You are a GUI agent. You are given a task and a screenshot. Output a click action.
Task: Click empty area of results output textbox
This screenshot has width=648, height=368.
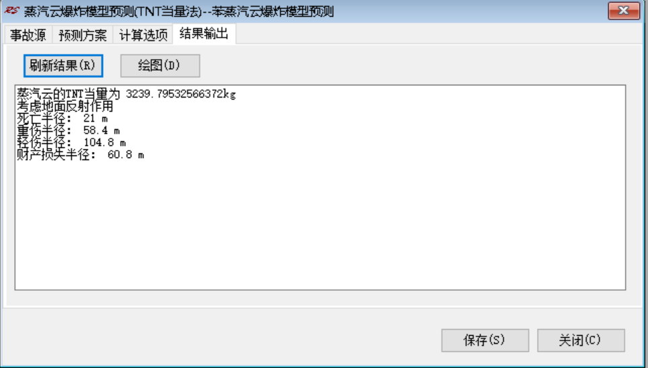coord(320,227)
